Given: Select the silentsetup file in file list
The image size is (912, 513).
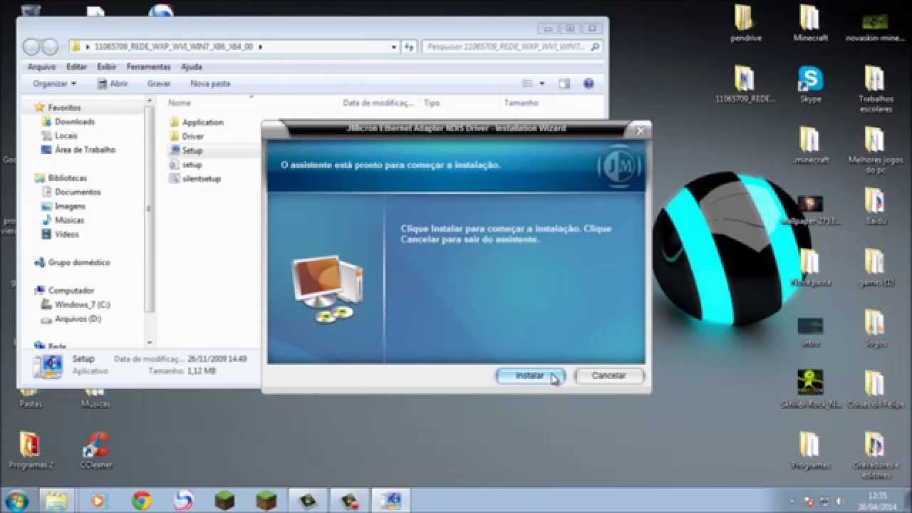Looking at the screenshot, I should (201, 179).
